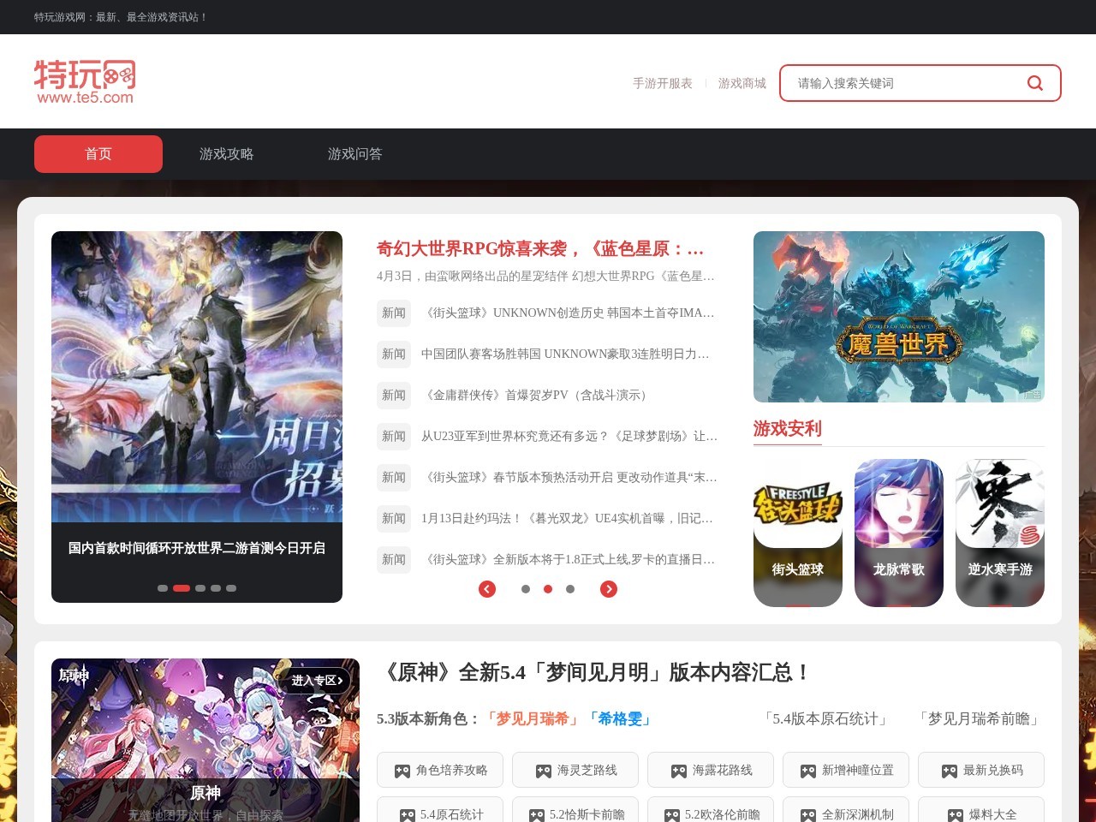Screen dimensions: 1096x822
Task: Switch to 游戏攻略 navigation tab
Action: pyautogui.click(x=227, y=154)
